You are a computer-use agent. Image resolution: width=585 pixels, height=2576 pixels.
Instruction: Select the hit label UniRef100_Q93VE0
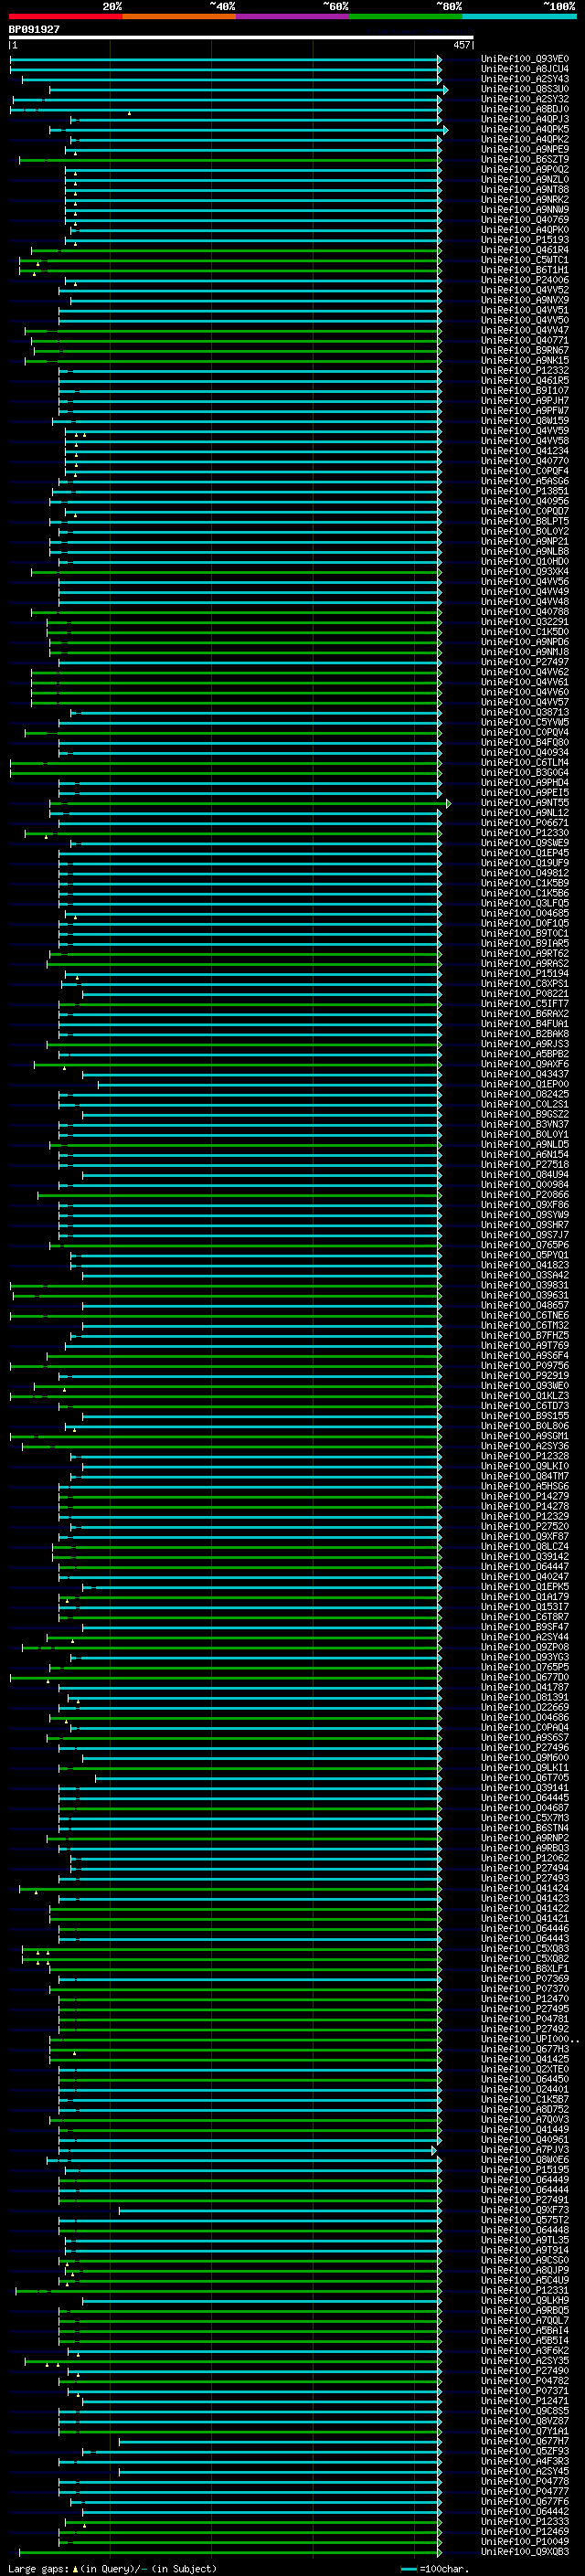[x=525, y=59]
